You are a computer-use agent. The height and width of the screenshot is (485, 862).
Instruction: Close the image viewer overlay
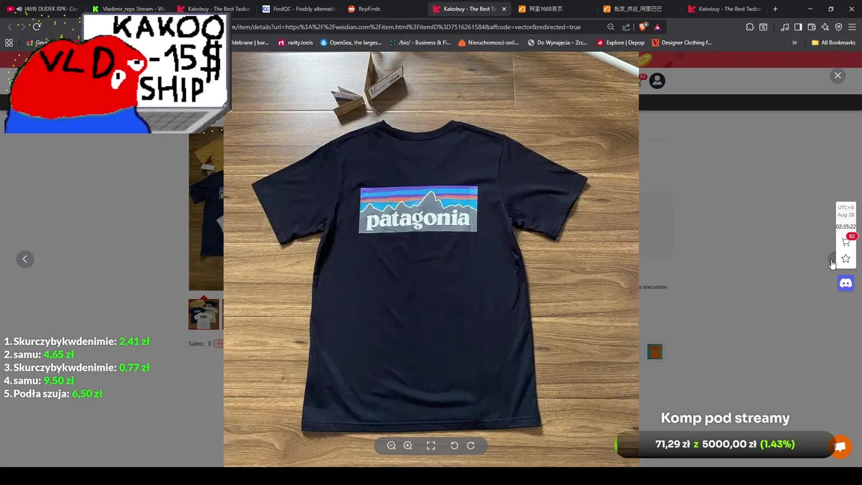point(838,75)
